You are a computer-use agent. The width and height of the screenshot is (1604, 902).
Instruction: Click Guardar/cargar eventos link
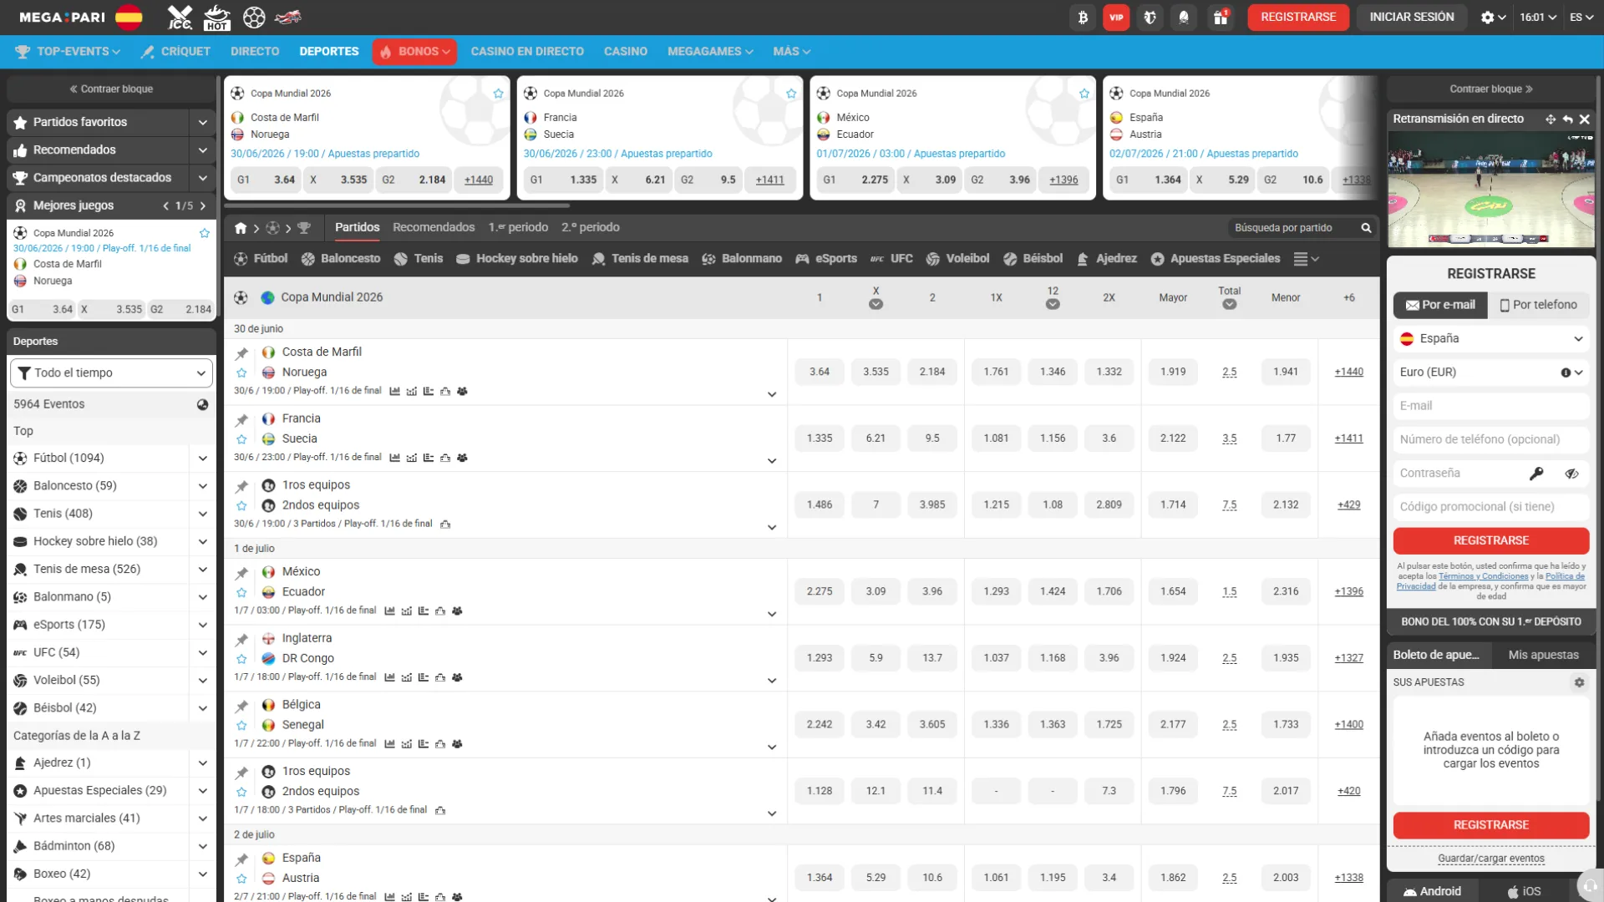coord(1490,859)
